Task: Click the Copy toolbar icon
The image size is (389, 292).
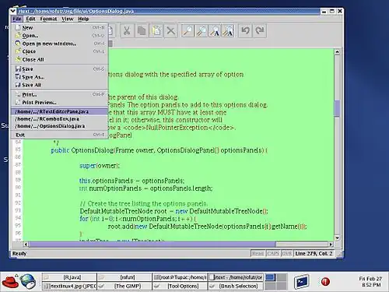Action: (142, 31)
